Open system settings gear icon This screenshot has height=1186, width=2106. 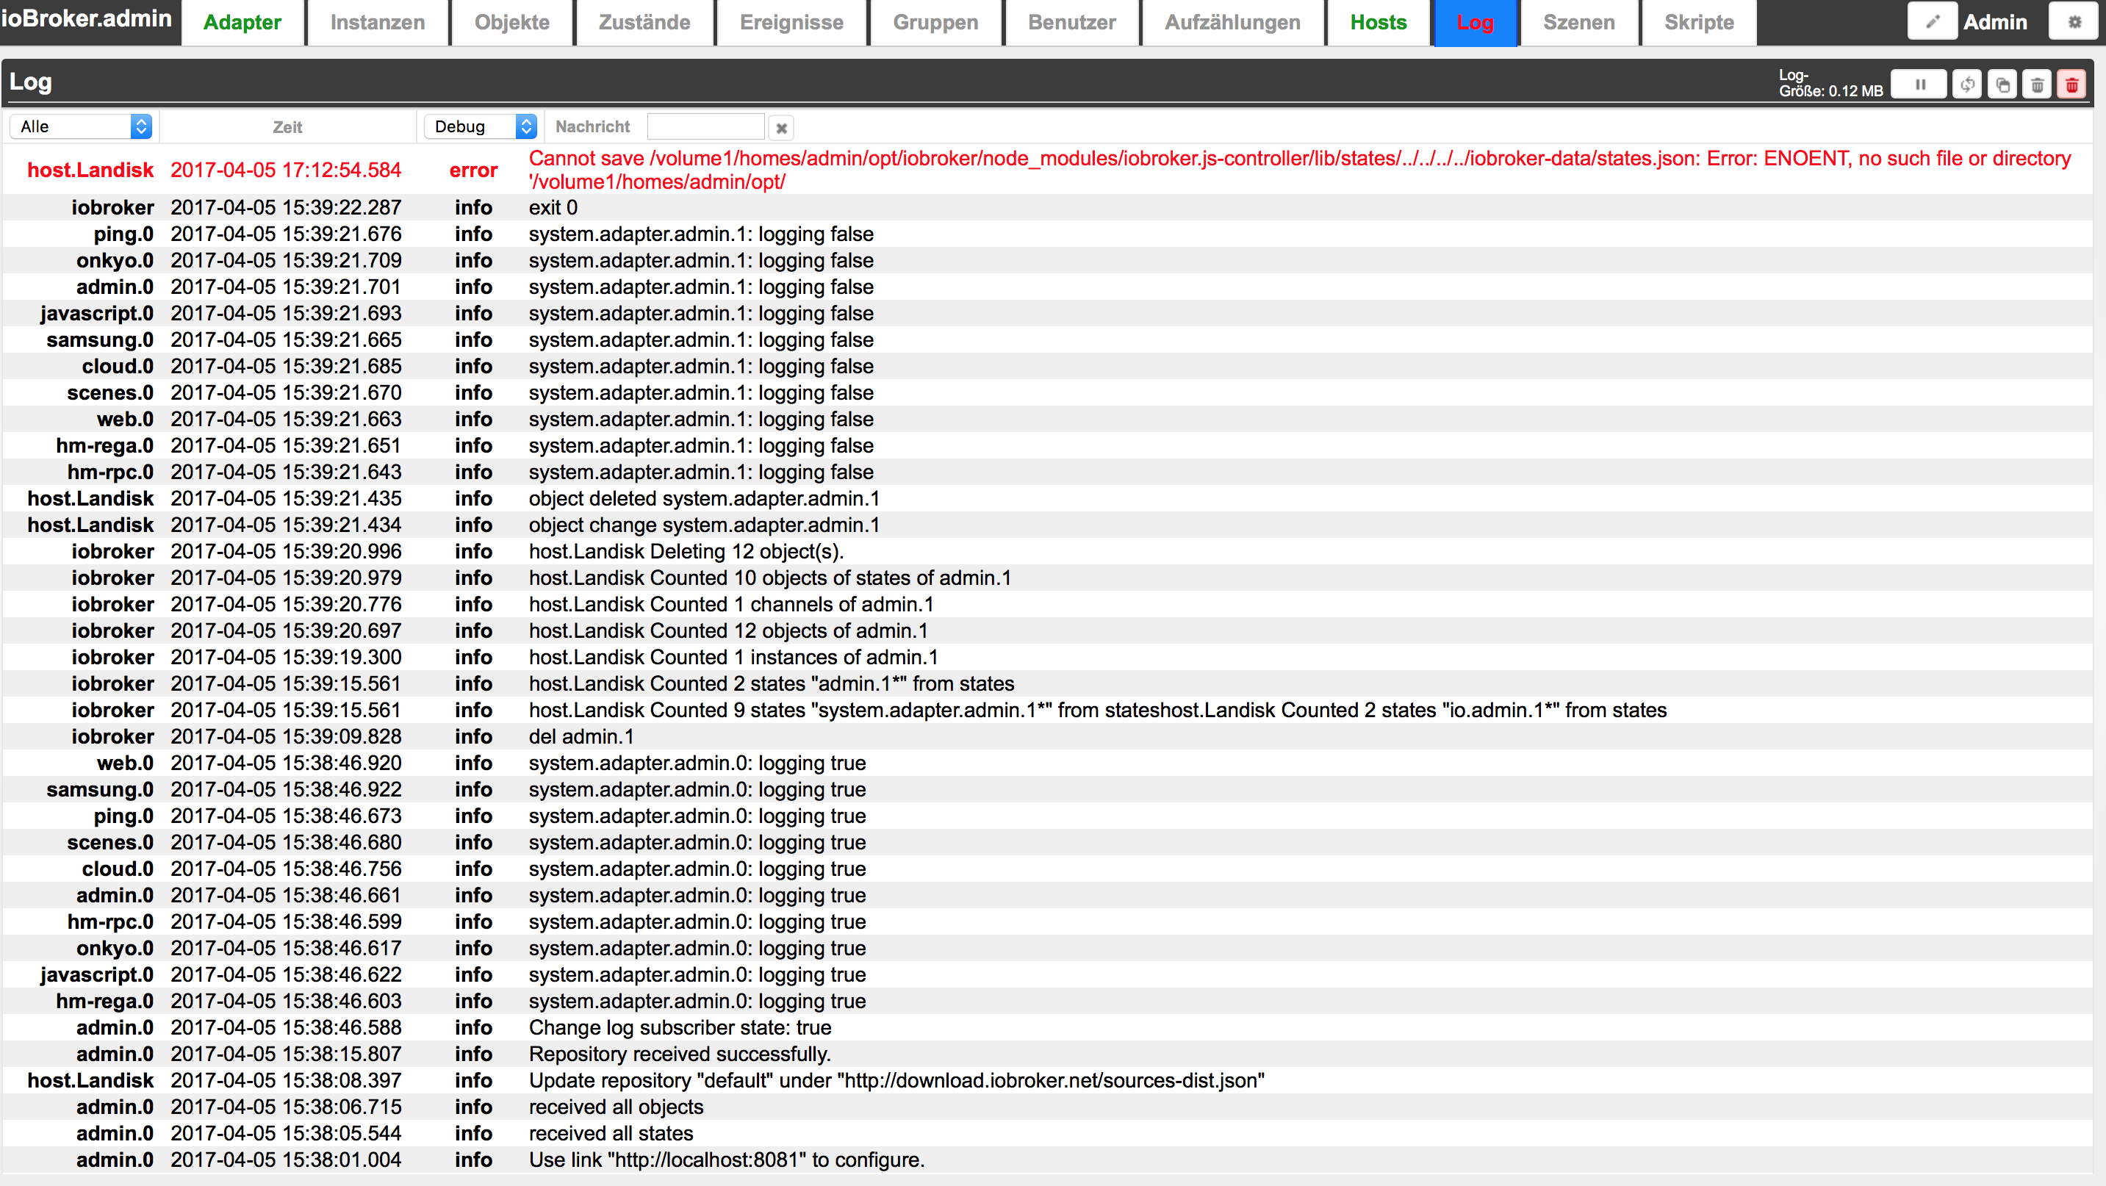2073,22
